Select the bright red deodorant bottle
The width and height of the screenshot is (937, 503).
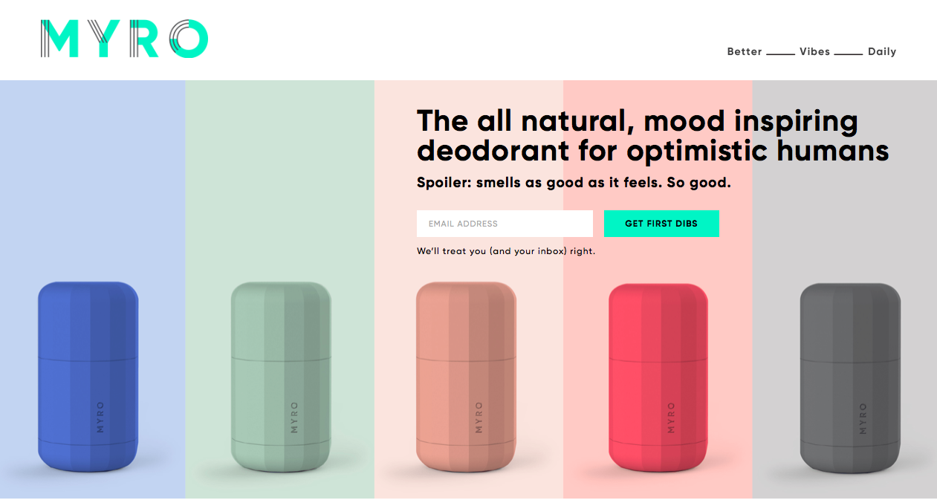658,376
